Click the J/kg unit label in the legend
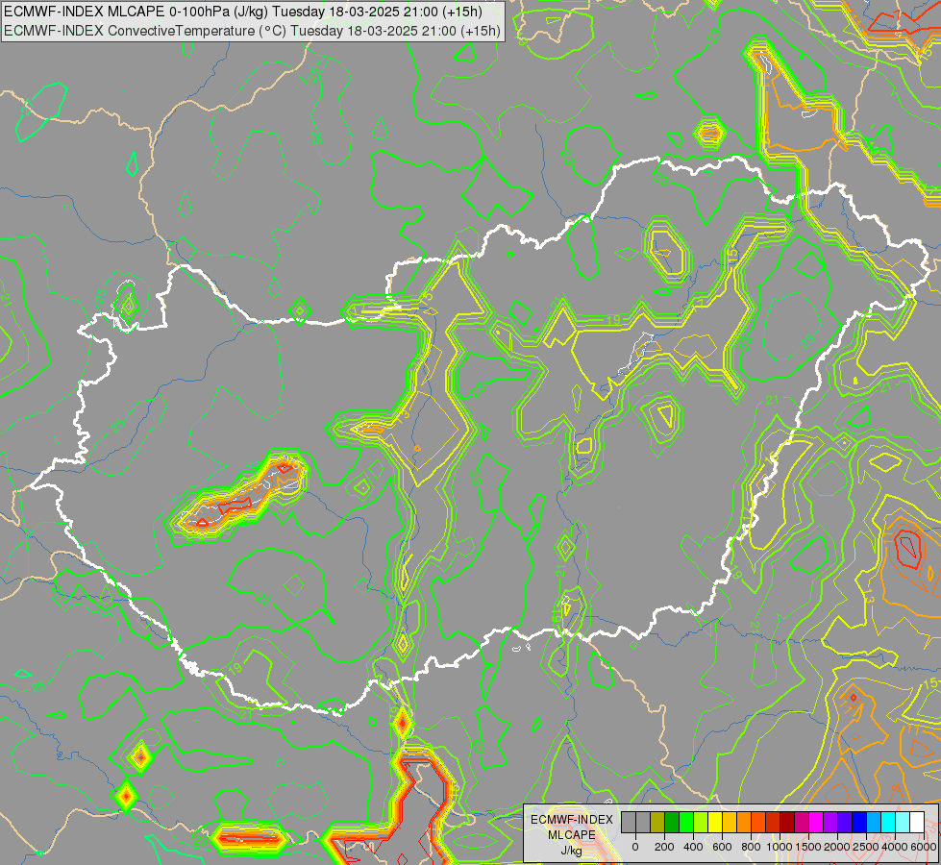This screenshot has height=865, width=941. (572, 852)
